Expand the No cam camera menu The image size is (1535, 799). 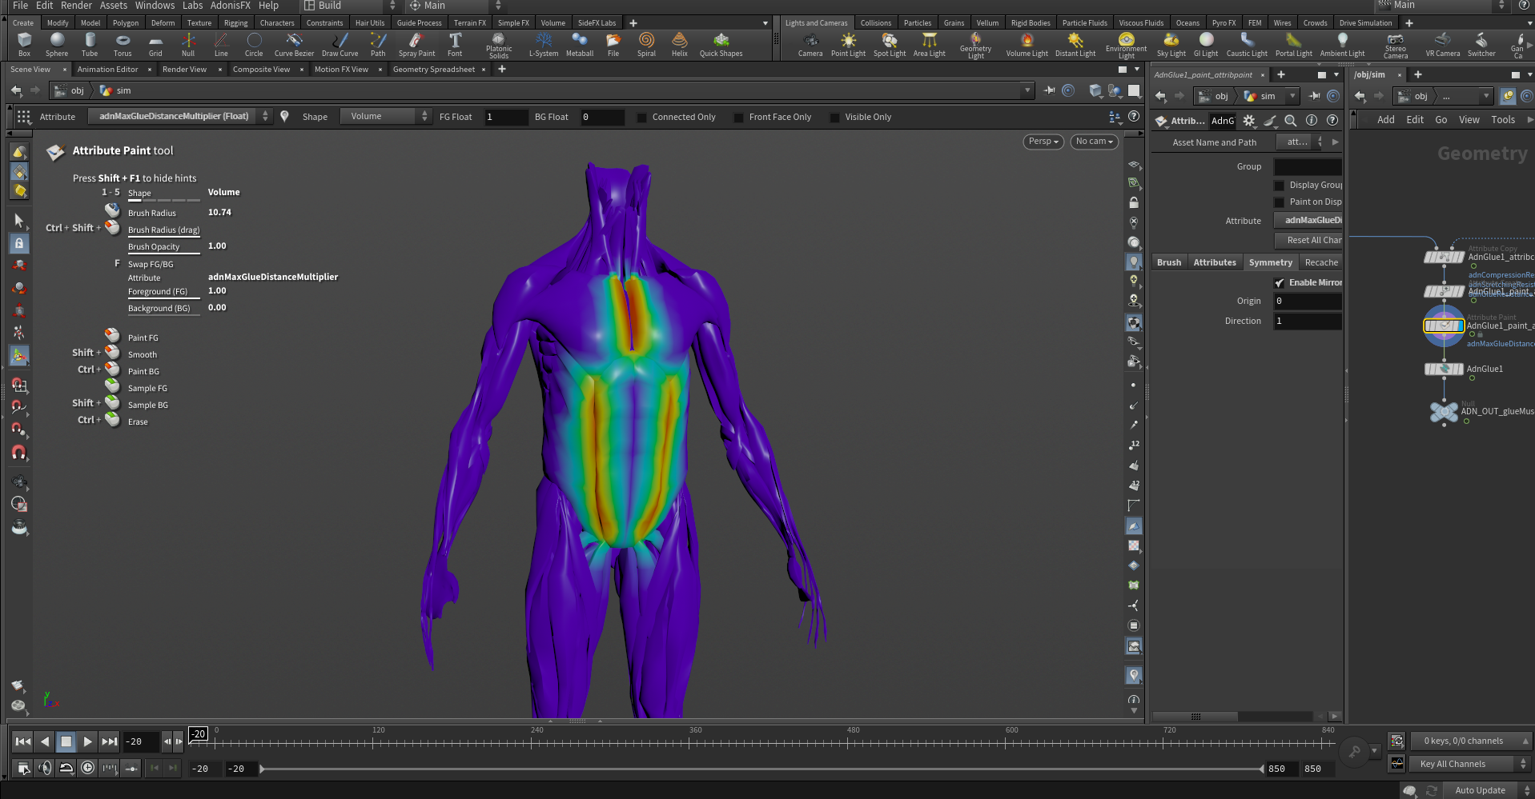pos(1094,142)
